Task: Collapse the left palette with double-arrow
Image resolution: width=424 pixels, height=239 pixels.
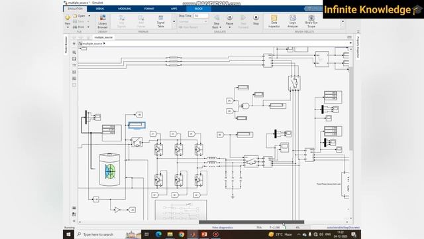Action: tap(74, 221)
